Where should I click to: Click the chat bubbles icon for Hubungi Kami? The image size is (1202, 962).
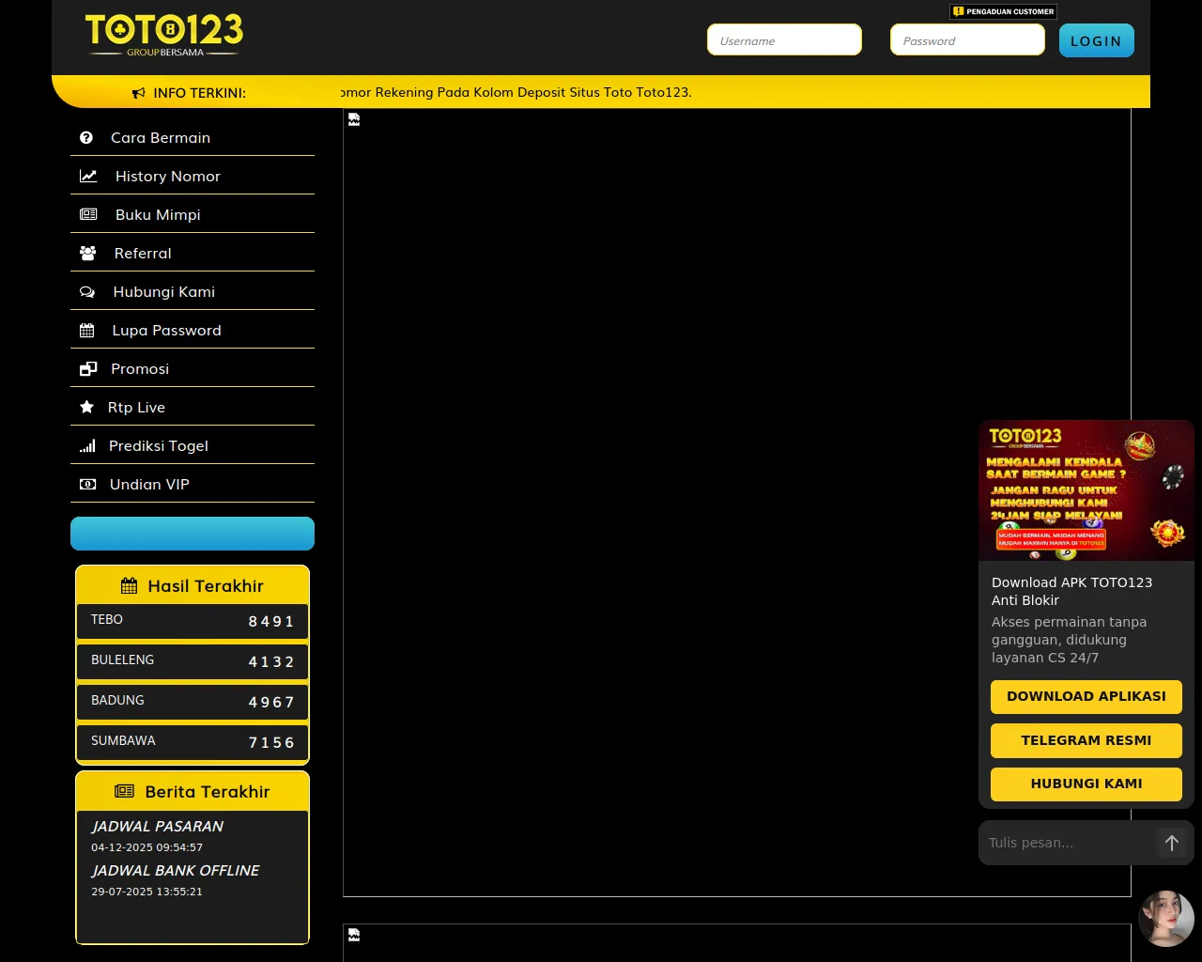coord(87,292)
